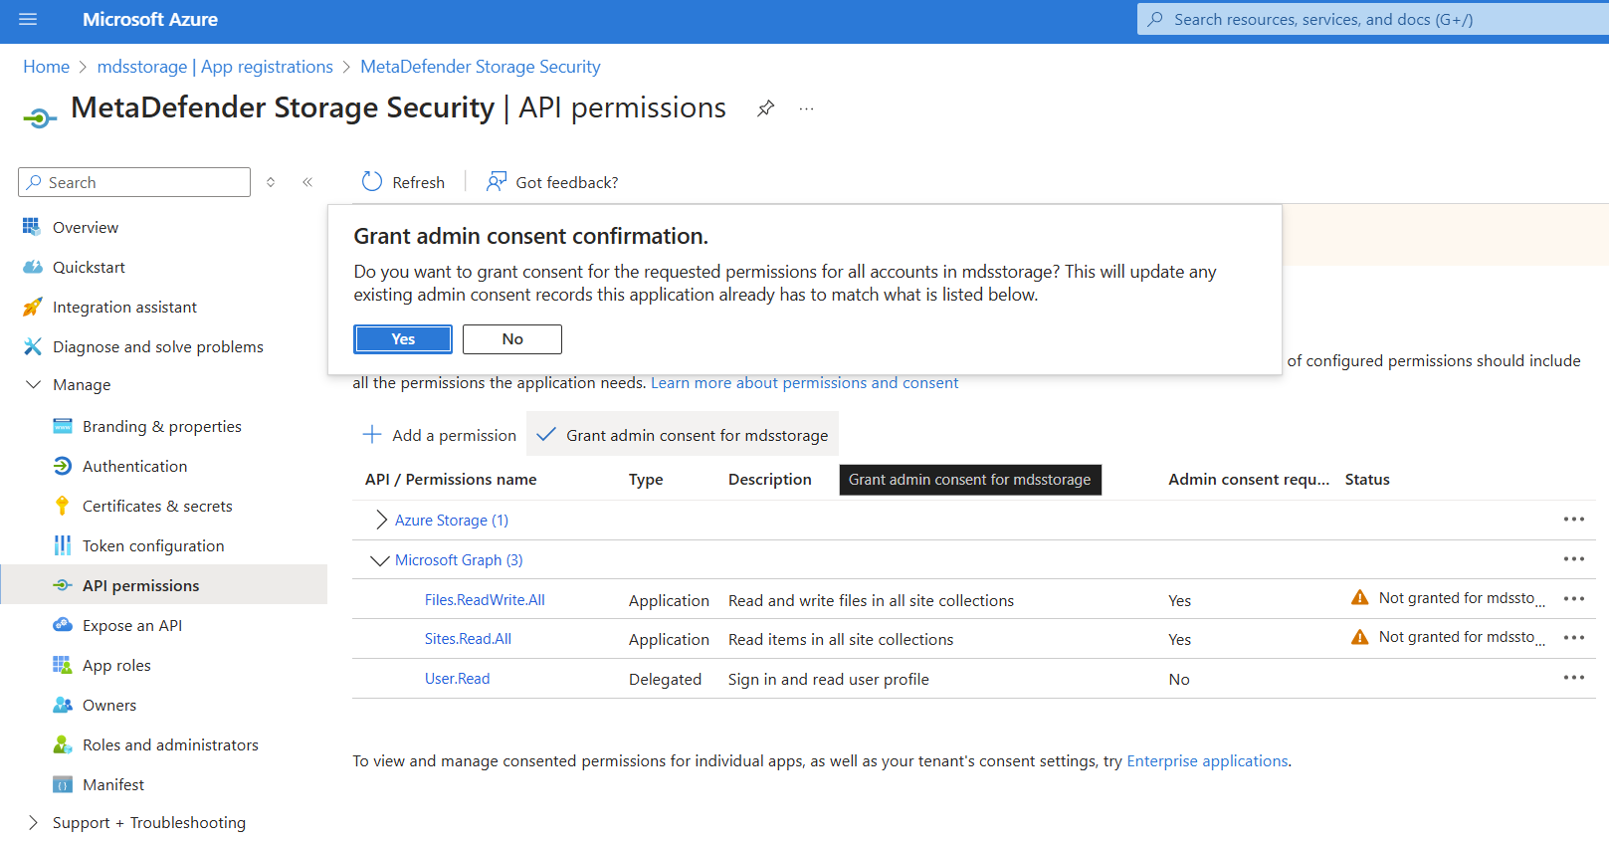
Task: Click the Refresh circular arrow icon
Action: (372, 181)
